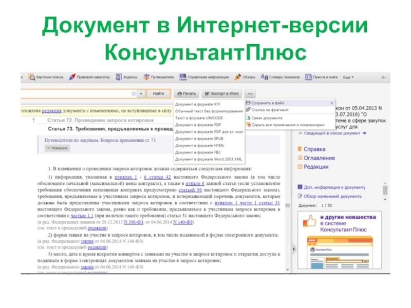Click the document text vertical scrollbar thumb

pos(288,205)
